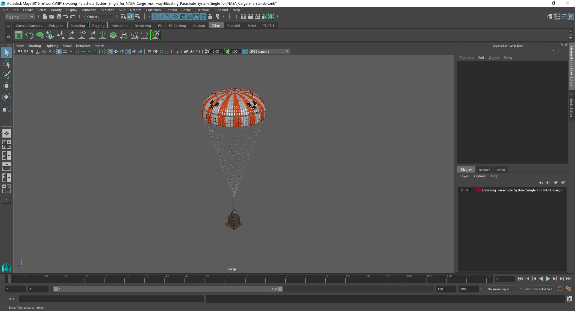The image size is (575, 311).
Task: Start IPR render
Action: (x=257, y=17)
